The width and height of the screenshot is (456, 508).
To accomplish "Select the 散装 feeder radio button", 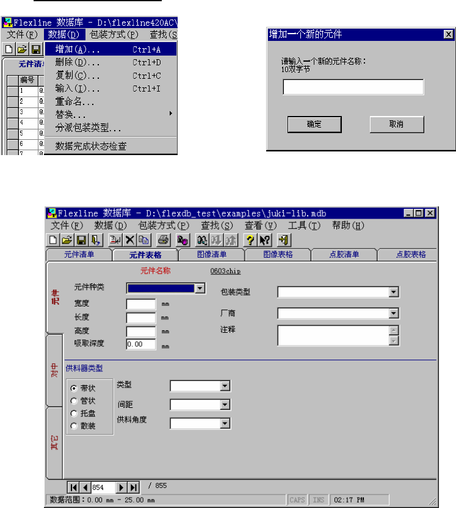I will (x=74, y=426).
